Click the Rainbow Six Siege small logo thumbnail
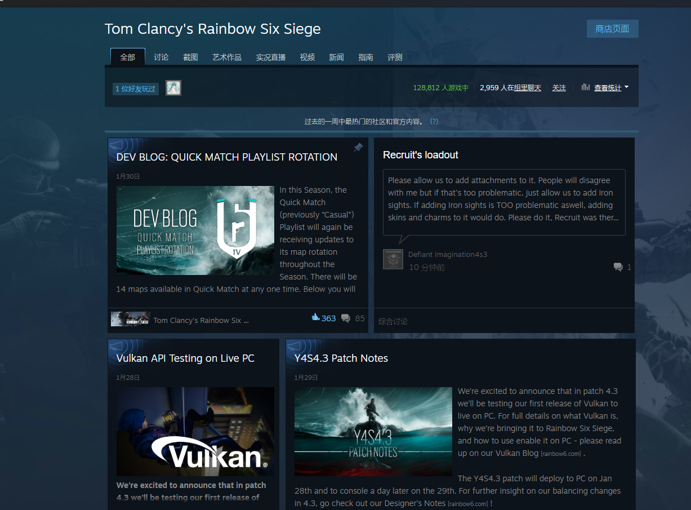 click(x=130, y=319)
